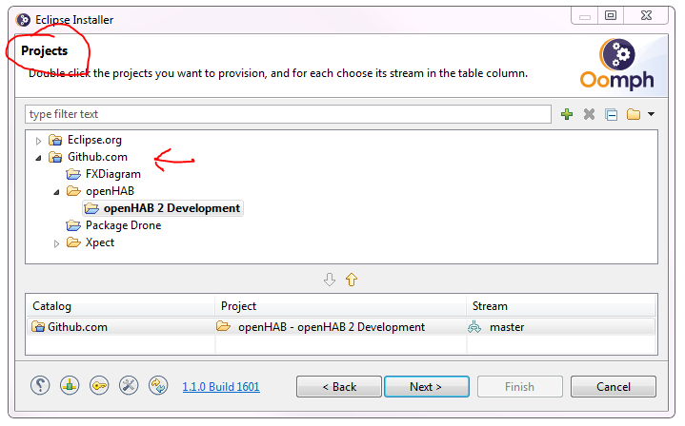Collapse the Github.com catalog node
The image size is (685, 426).
coord(38,158)
